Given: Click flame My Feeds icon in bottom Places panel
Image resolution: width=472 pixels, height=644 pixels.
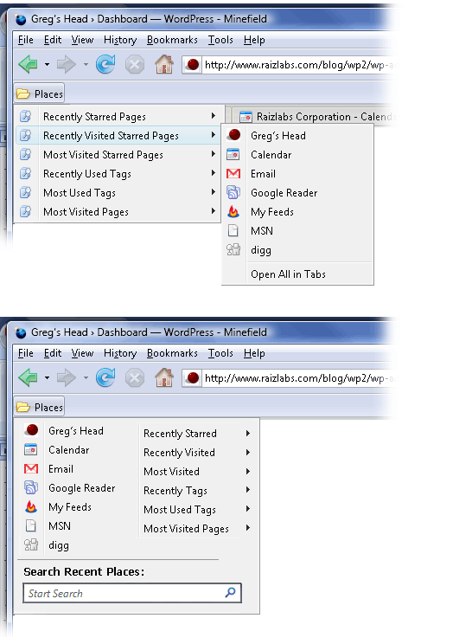Looking at the screenshot, I should [31, 507].
